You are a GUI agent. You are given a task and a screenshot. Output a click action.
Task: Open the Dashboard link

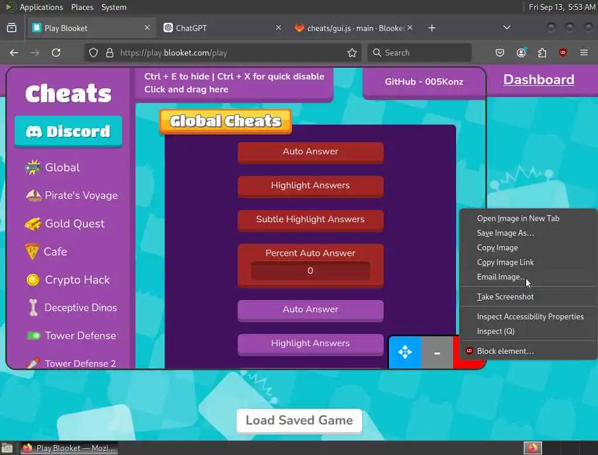tap(538, 80)
